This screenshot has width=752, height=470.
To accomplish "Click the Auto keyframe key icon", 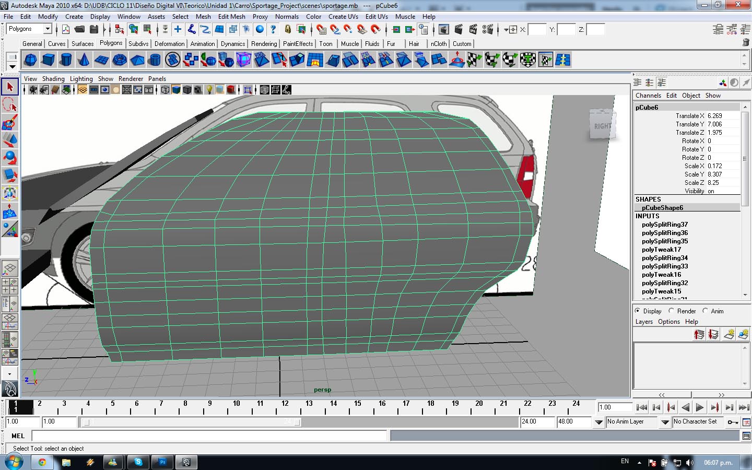I will (x=733, y=422).
